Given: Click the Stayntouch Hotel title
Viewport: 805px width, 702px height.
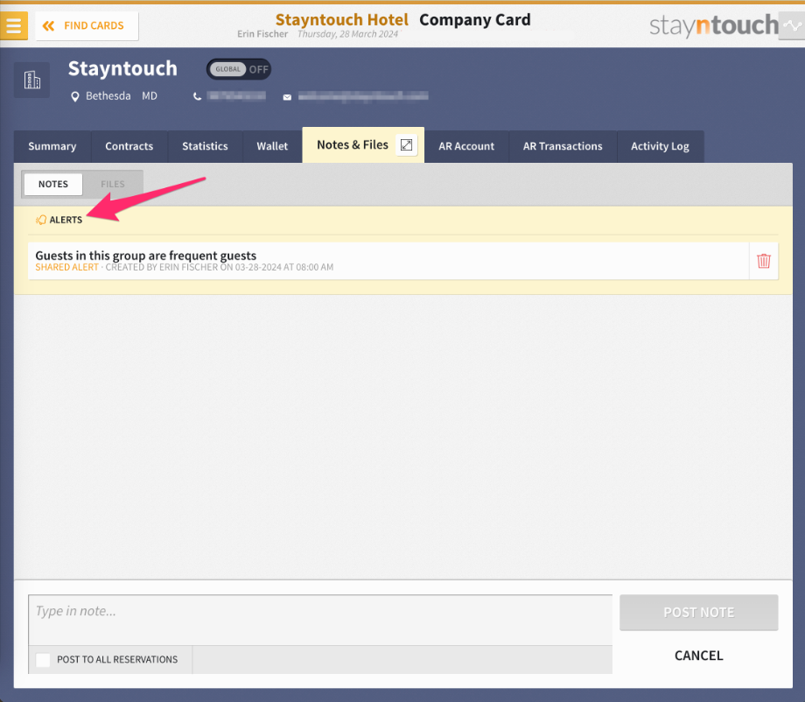Looking at the screenshot, I should pos(342,20).
